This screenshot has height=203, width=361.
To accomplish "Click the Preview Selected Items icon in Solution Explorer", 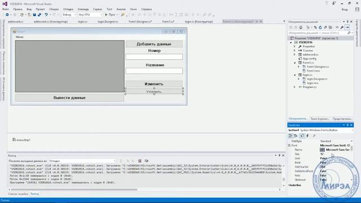I will pos(347,28).
